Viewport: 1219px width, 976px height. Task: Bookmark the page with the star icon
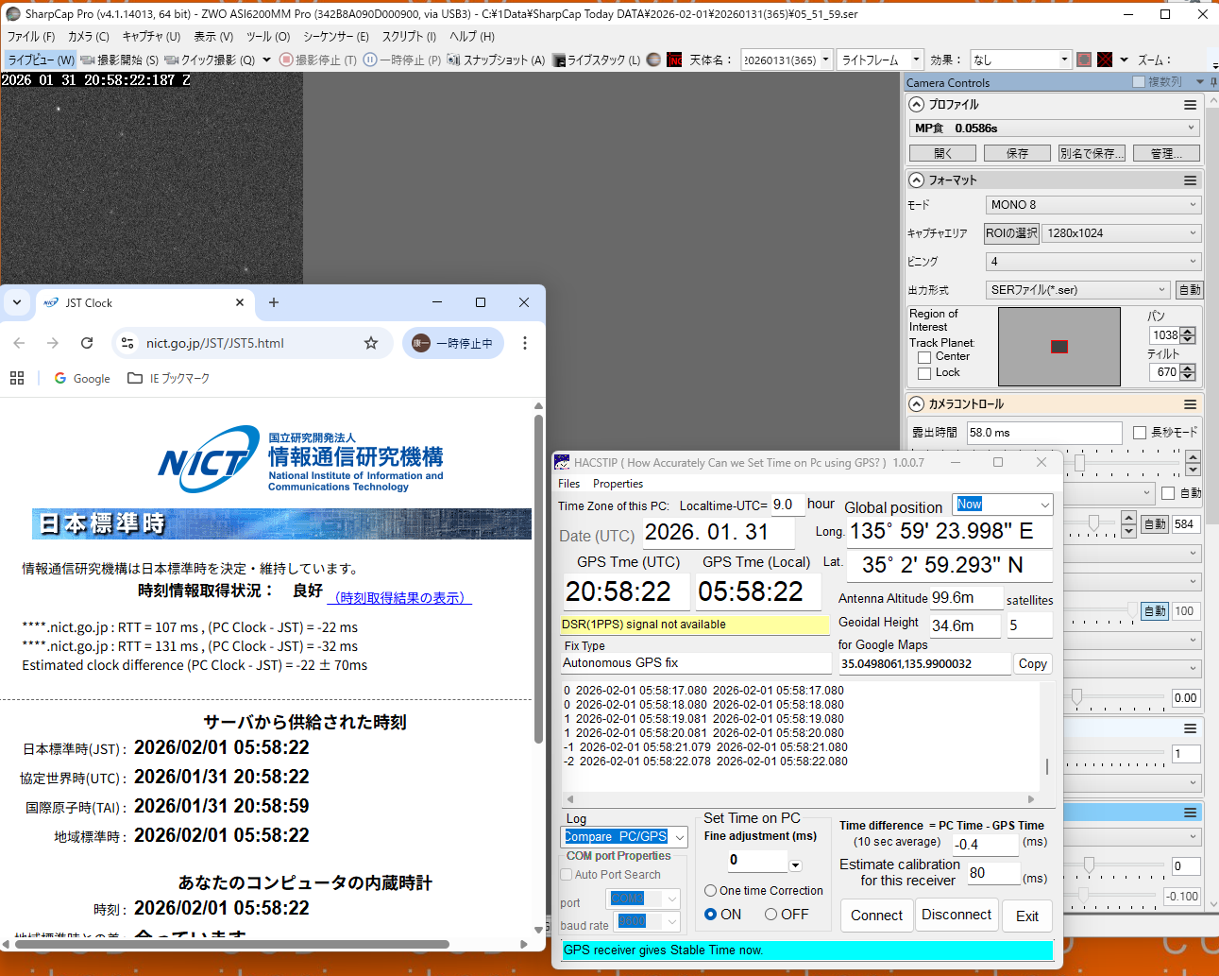371,343
